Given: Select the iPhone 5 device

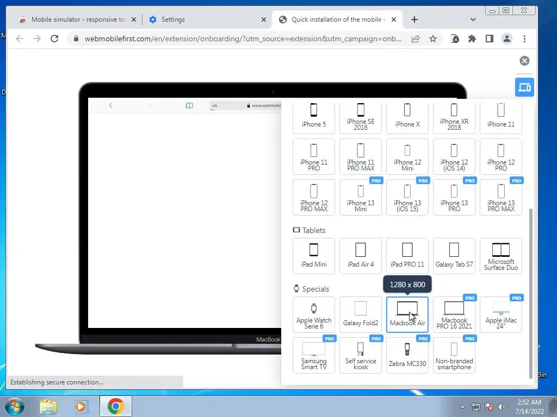Looking at the screenshot, I should [314, 117].
